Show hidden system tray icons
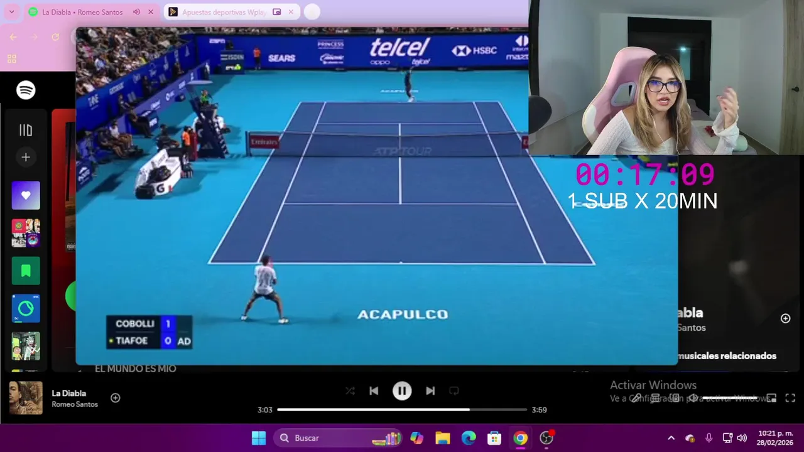This screenshot has height=452, width=804. click(671, 438)
